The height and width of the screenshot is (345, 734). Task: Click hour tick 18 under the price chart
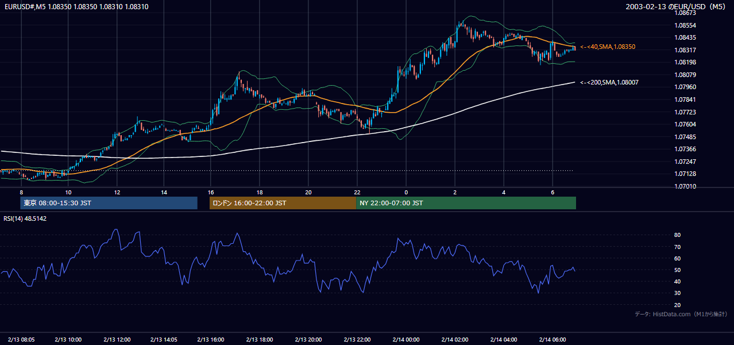(x=260, y=192)
